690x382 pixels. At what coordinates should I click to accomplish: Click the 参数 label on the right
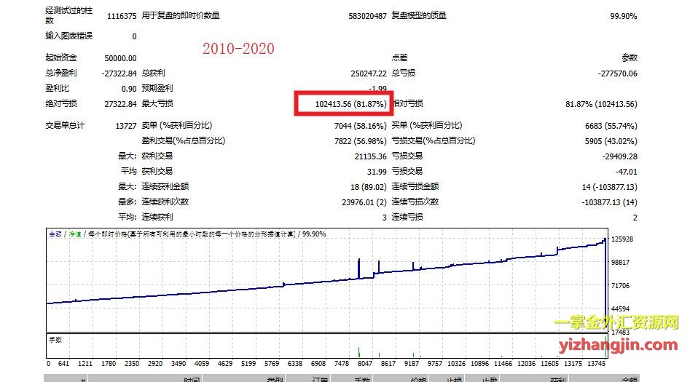pos(629,58)
